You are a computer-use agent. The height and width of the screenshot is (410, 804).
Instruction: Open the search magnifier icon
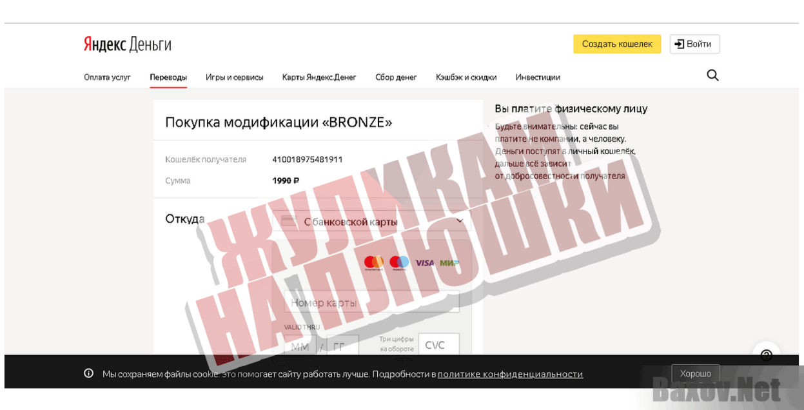tap(712, 75)
